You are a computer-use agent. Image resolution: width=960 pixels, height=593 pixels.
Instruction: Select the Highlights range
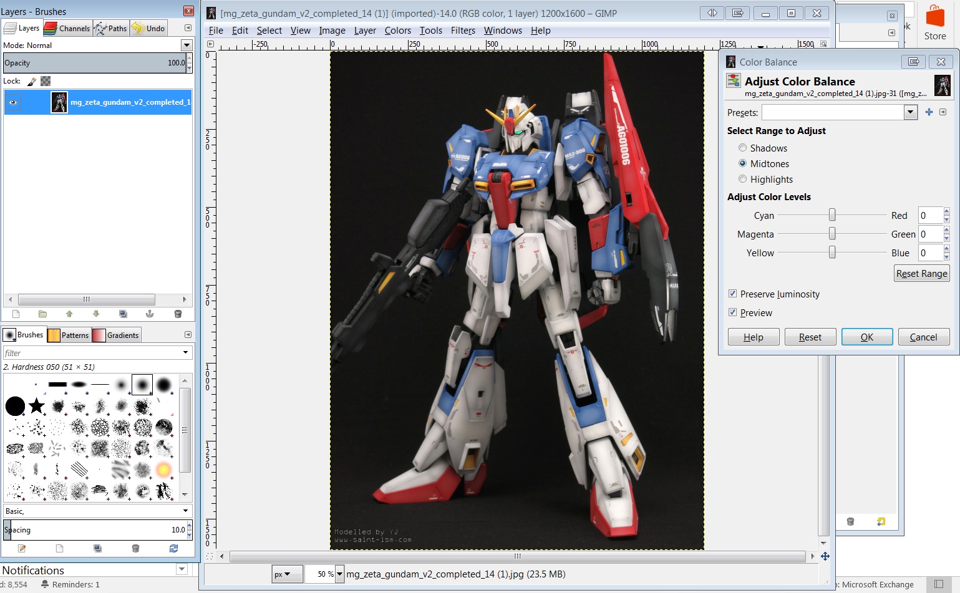pyautogui.click(x=742, y=179)
